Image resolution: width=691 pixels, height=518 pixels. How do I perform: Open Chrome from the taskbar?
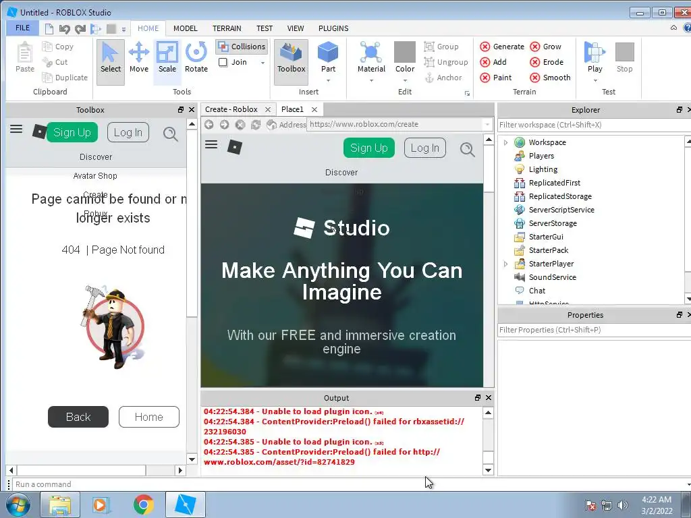[x=143, y=505]
